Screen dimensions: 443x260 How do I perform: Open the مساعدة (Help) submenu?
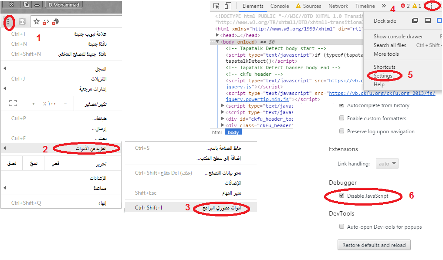tap(61, 188)
